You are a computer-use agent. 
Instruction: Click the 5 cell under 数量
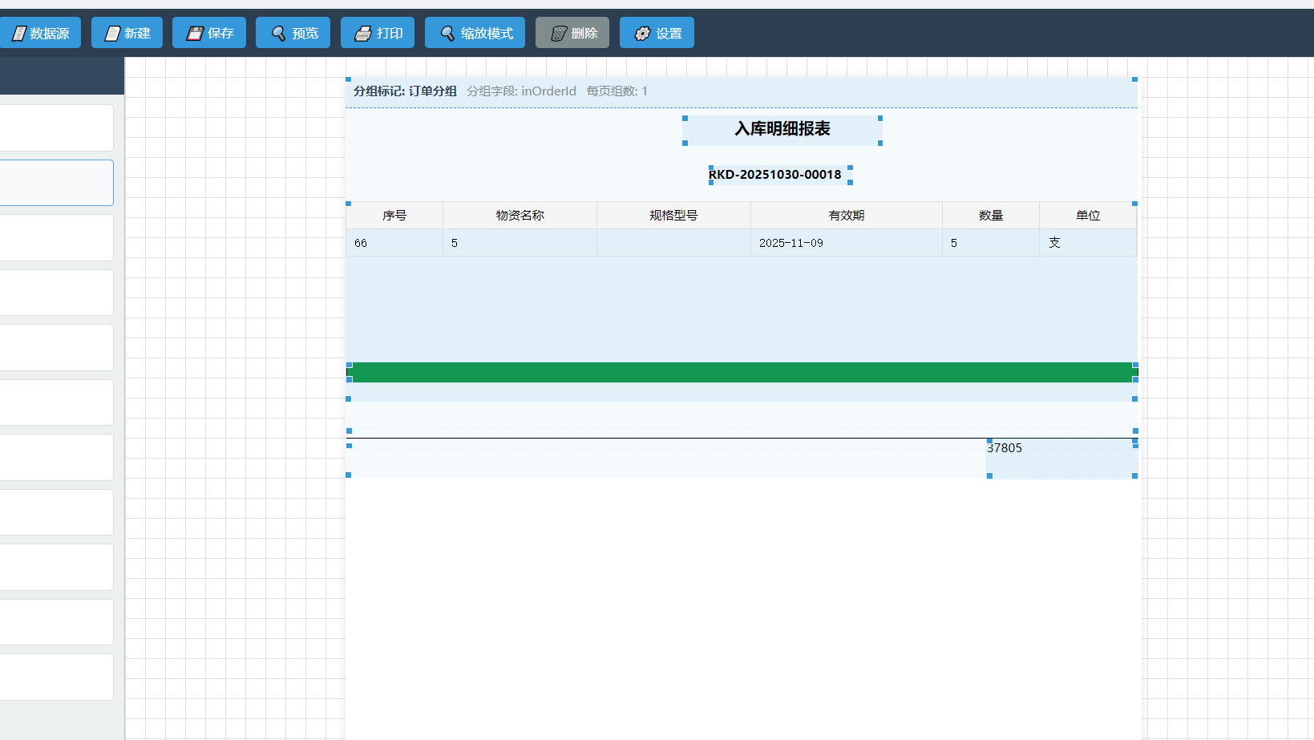[x=991, y=243]
